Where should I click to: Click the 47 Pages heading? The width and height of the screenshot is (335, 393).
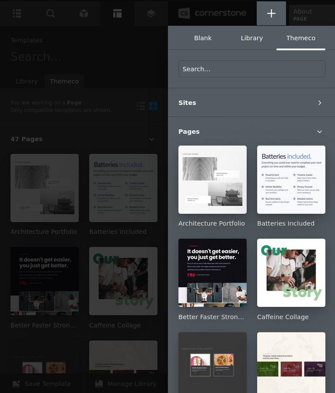[27, 139]
